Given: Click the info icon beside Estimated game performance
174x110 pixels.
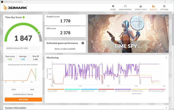Looking at the screenshot, I should tap(83, 43).
